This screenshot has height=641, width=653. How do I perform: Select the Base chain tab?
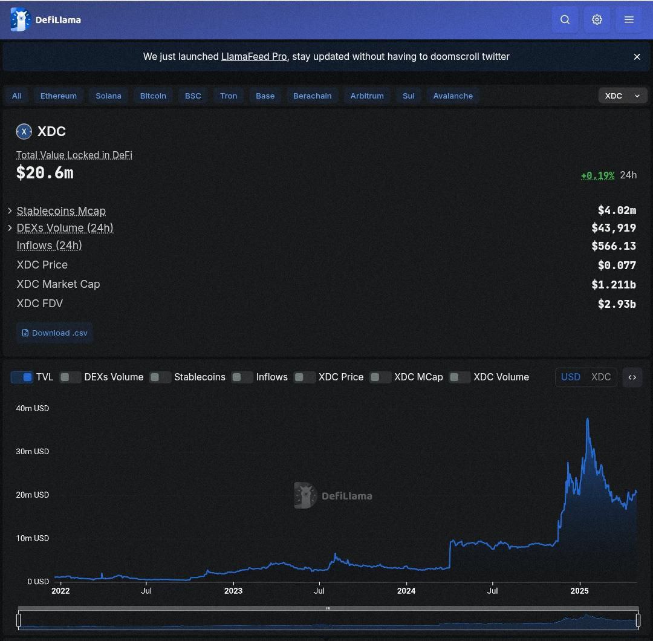pos(265,96)
